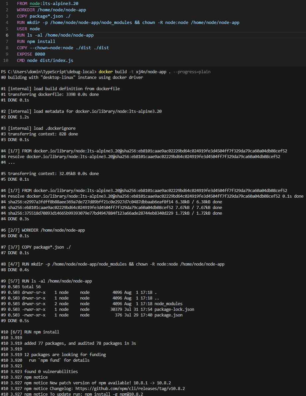Click the EXPOSE keyword in the Dockerfile
Viewport: 306px width, 396px height.
pos(24,54)
